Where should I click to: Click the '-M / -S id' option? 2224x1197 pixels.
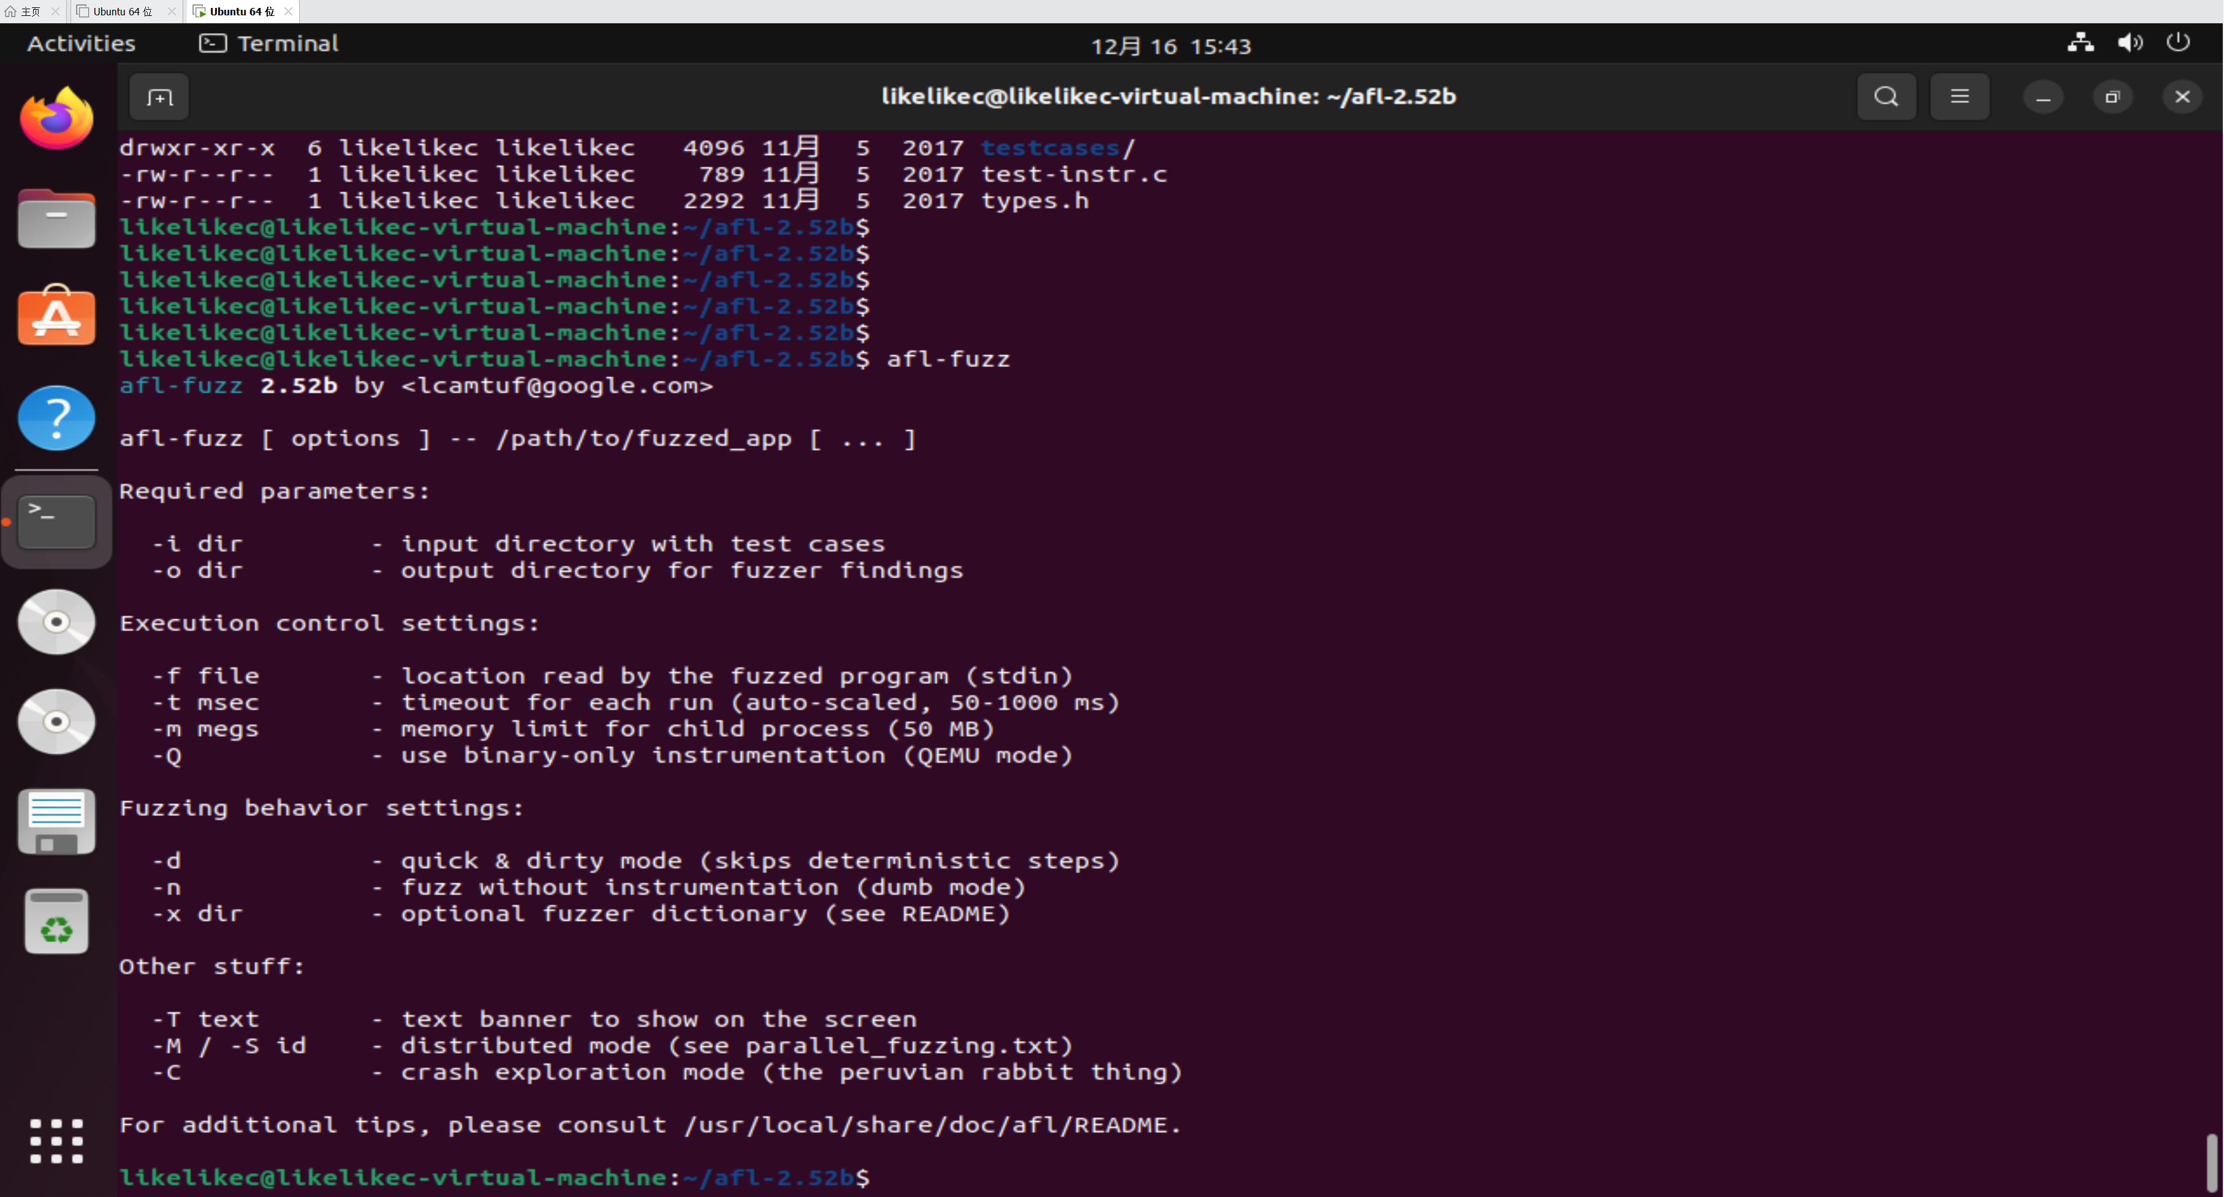click(x=229, y=1046)
